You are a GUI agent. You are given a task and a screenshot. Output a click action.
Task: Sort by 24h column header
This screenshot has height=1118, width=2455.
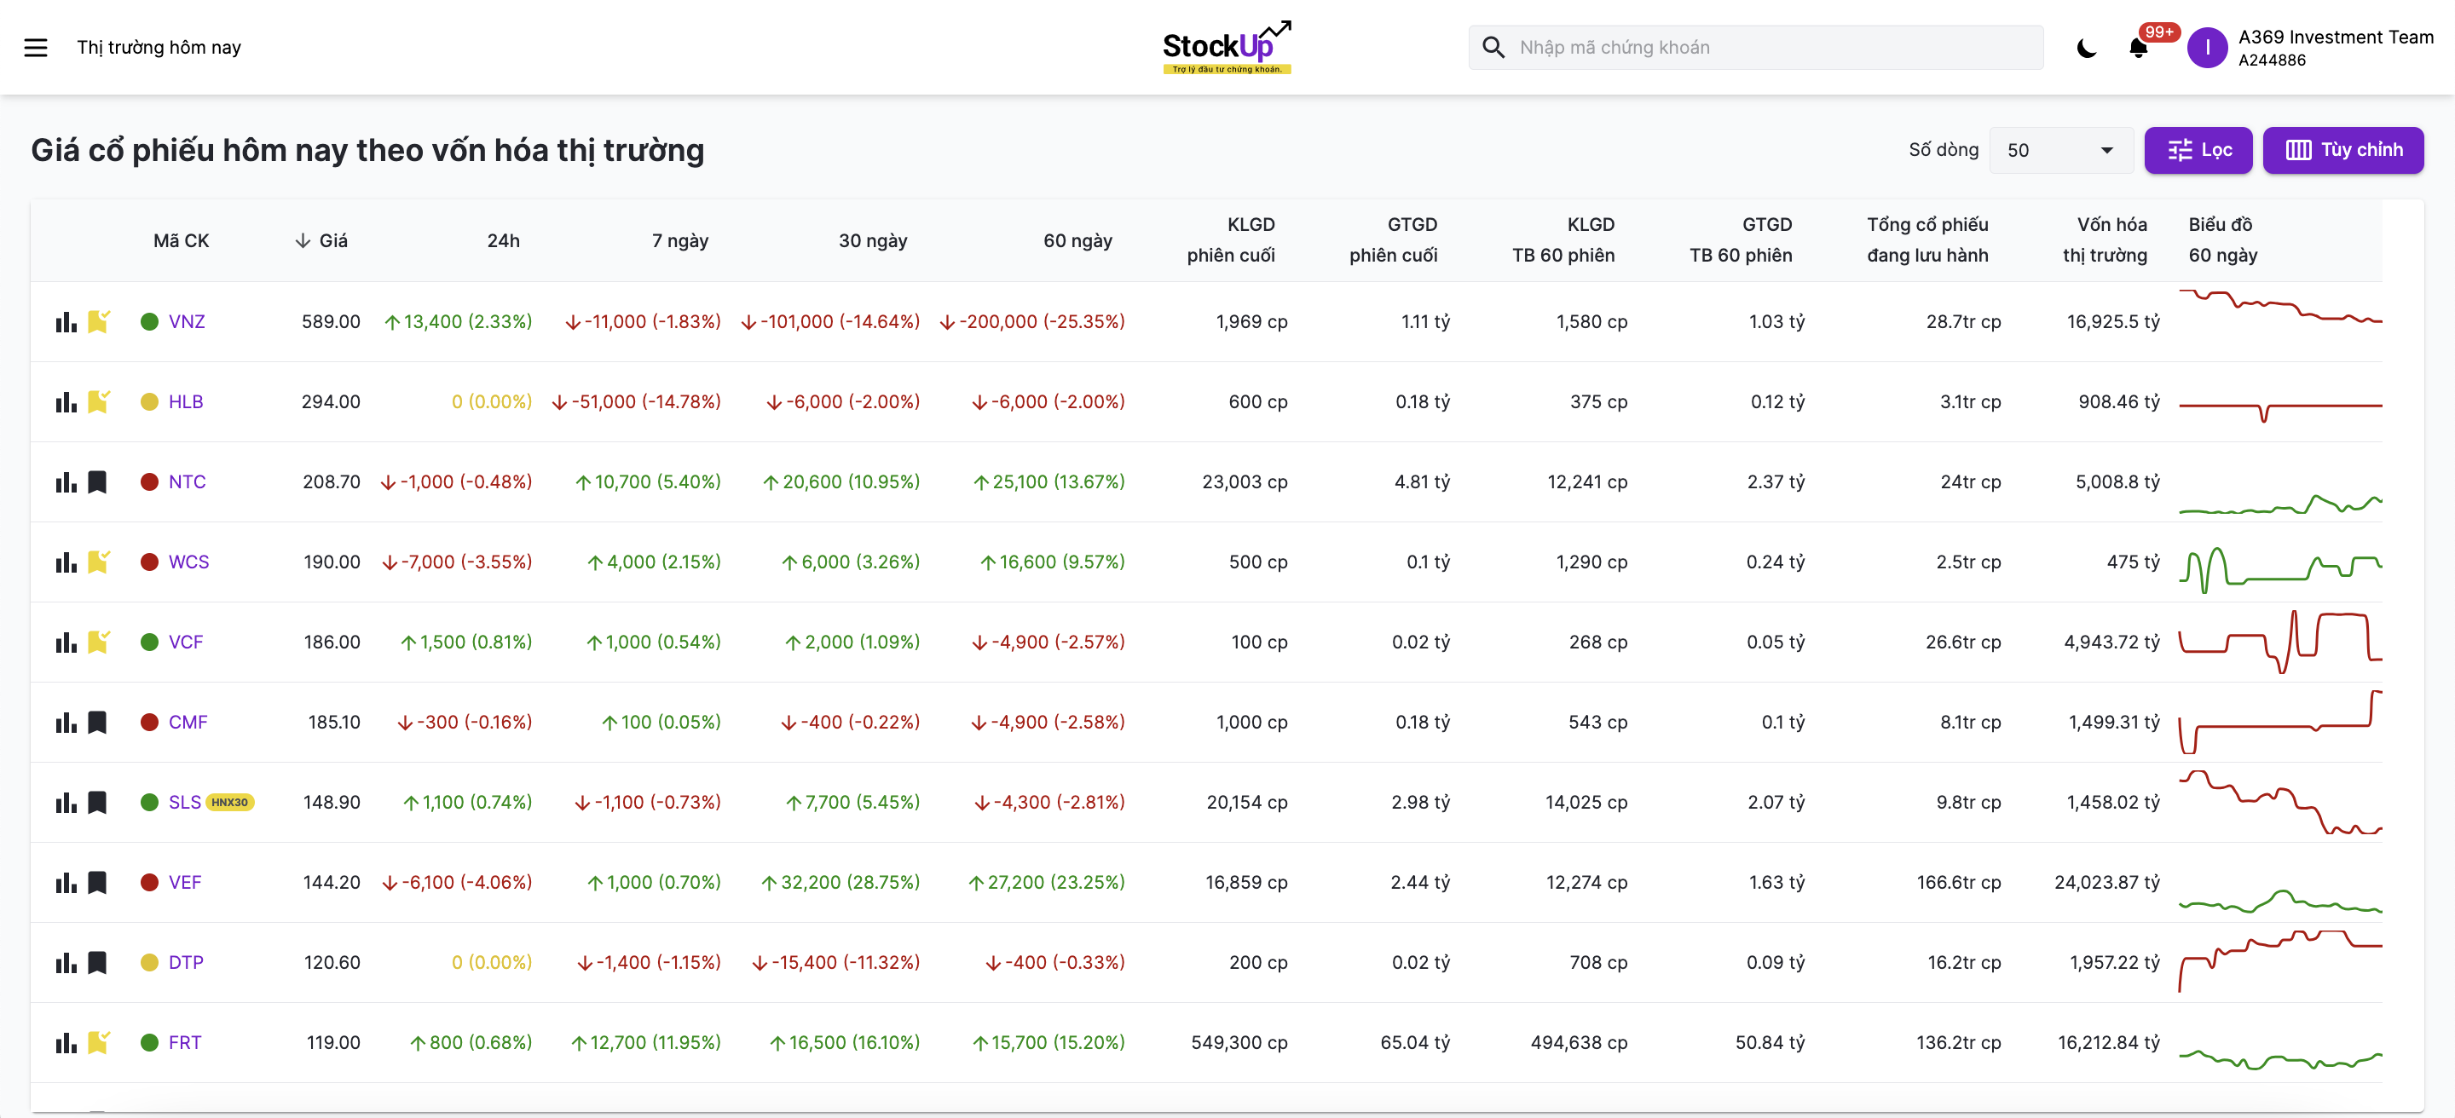tap(503, 241)
